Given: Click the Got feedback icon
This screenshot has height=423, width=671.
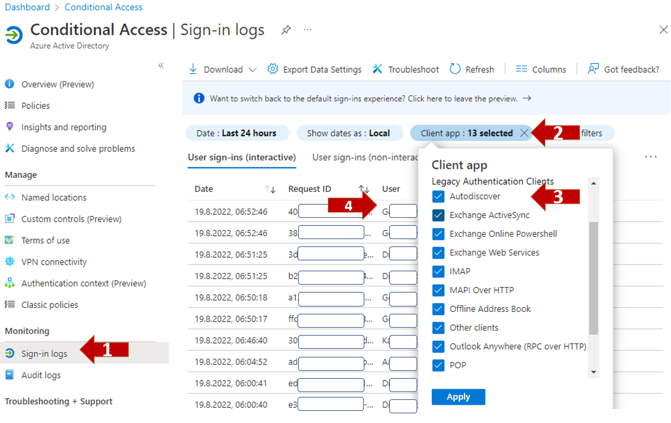Looking at the screenshot, I should tap(593, 69).
